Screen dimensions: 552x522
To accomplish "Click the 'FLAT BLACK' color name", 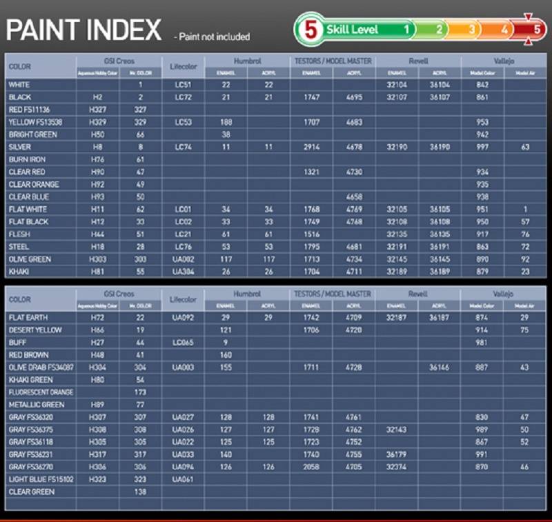I will 28,222.
